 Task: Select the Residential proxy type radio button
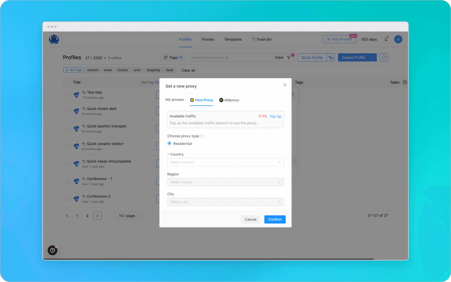pos(169,143)
